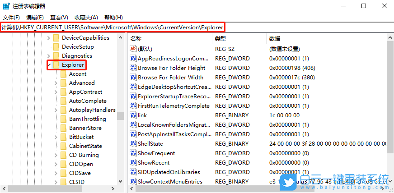The height and width of the screenshot is (193, 394).
Task: Open the 查看(V) menu
Action: [59, 18]
